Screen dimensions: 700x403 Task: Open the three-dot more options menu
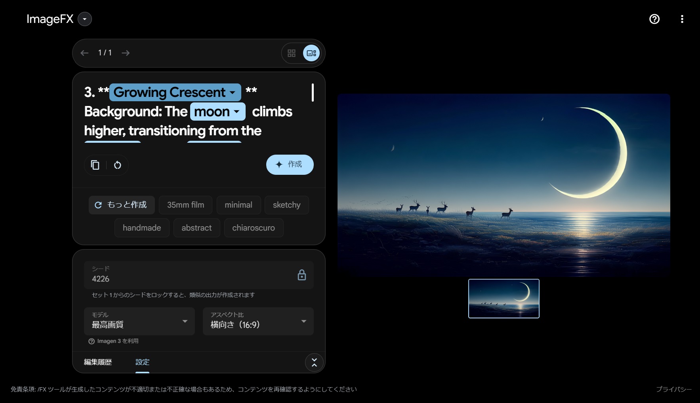click(x=682, y=19)
